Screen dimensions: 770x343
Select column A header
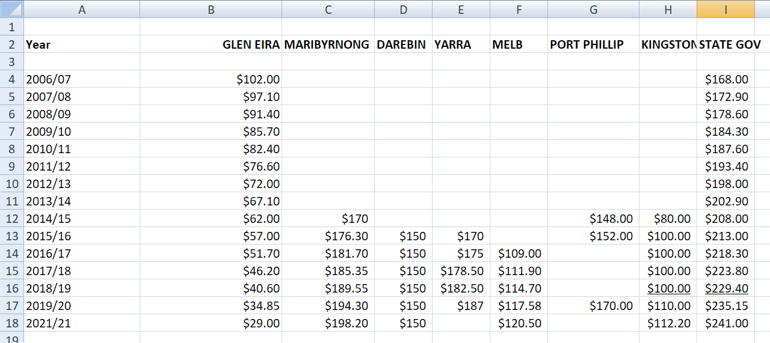[x=82, y=9]
